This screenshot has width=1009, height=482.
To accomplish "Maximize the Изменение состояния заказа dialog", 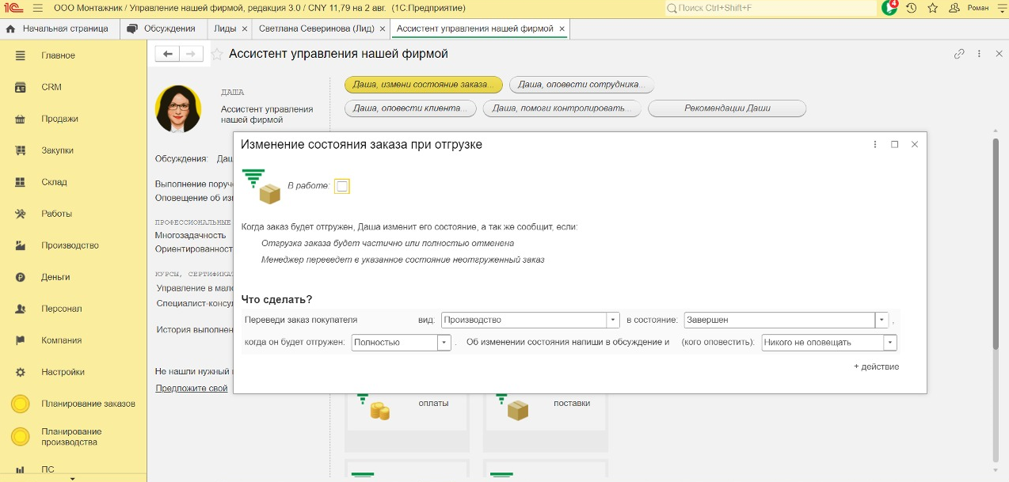I will [x=895, y=145].
